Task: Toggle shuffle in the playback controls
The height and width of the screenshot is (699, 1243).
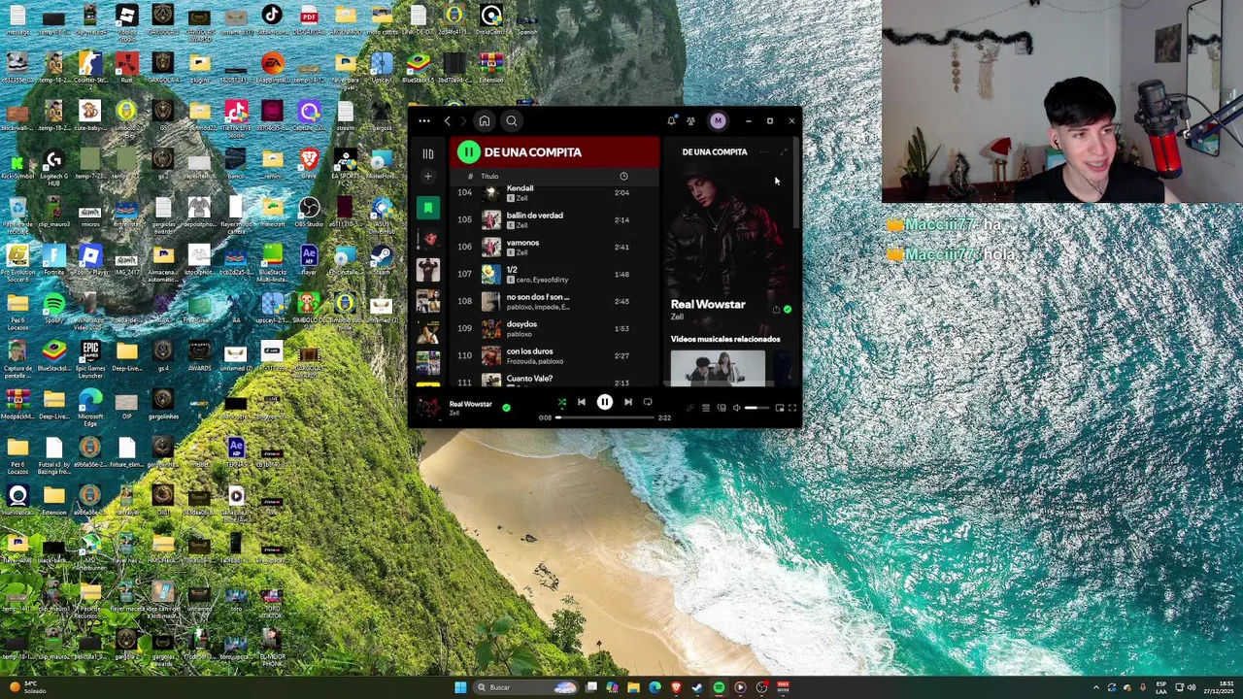Action: click(561, 402)
